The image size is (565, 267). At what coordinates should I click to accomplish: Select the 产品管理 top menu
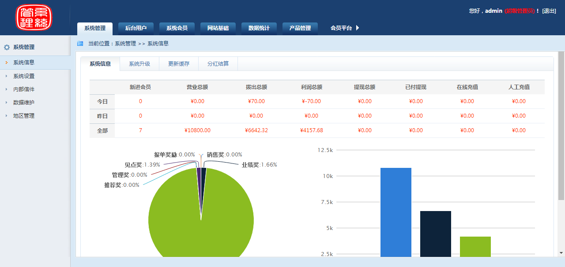(300, 28)
